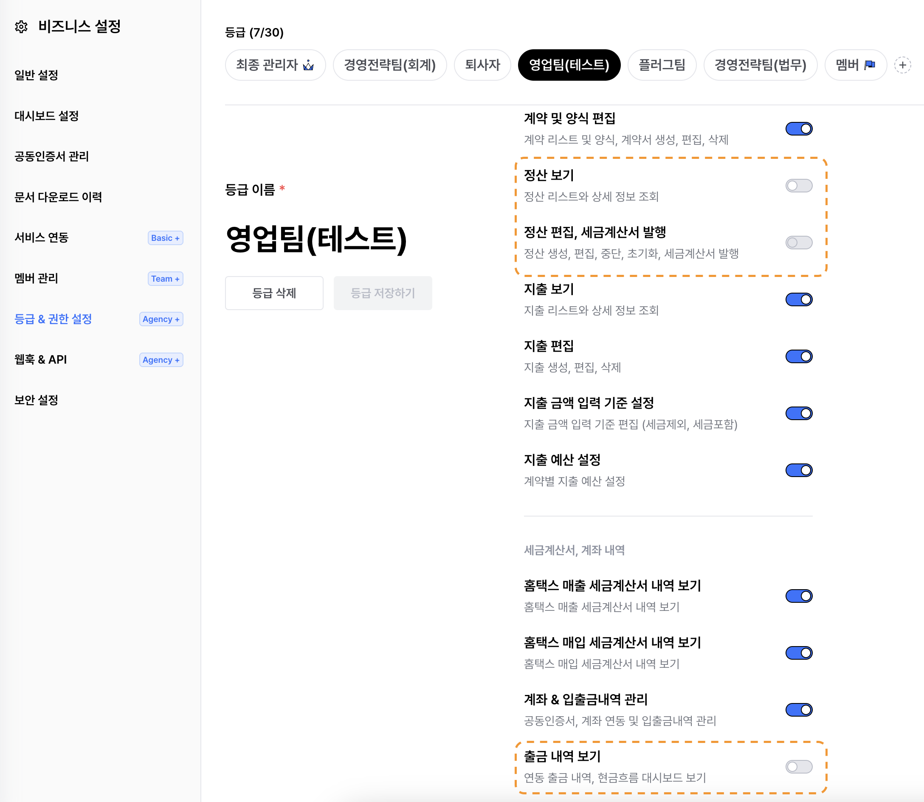924x802 pixels.
Task: Disable the 지출 편집 toggle
Action: click(x=798, y=357)
